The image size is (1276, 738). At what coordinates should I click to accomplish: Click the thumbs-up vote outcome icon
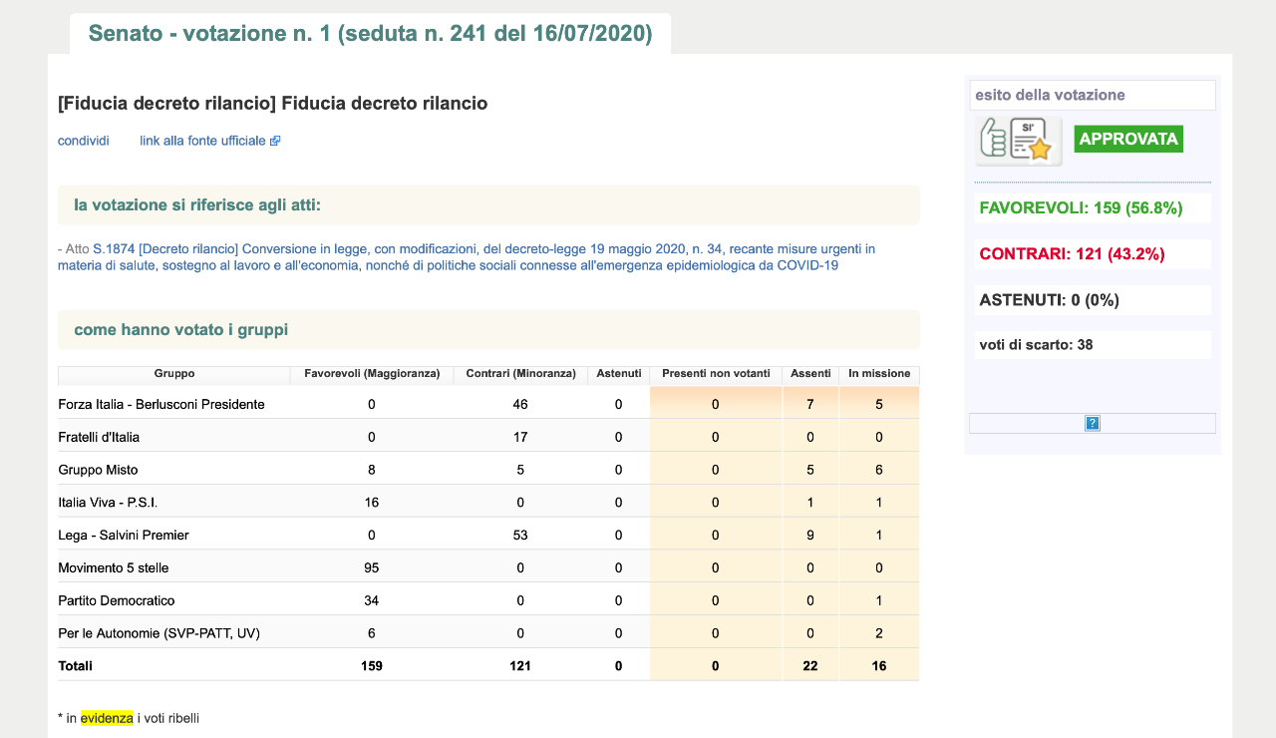1018,141
